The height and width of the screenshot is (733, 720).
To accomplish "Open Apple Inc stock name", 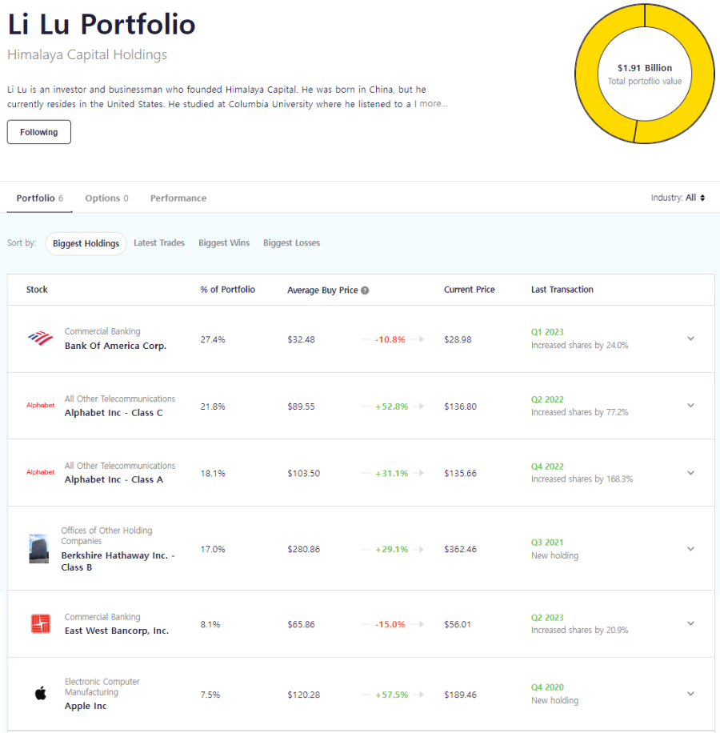I will [x=86, y=706].
